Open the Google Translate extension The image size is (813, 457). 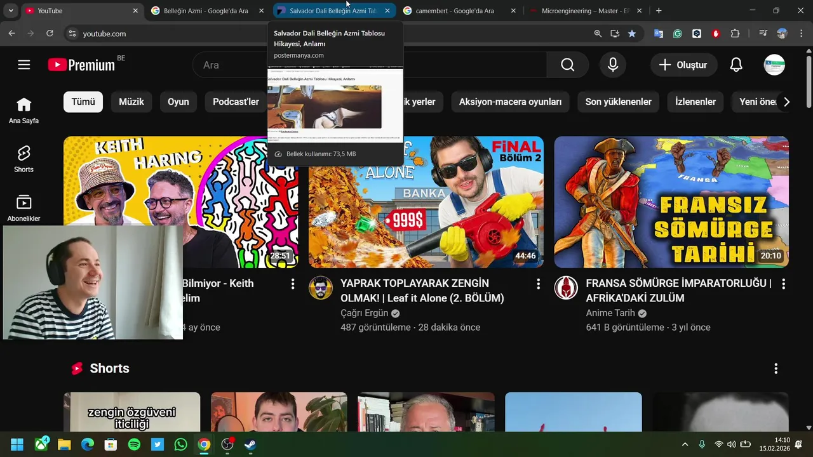point(659,34)
